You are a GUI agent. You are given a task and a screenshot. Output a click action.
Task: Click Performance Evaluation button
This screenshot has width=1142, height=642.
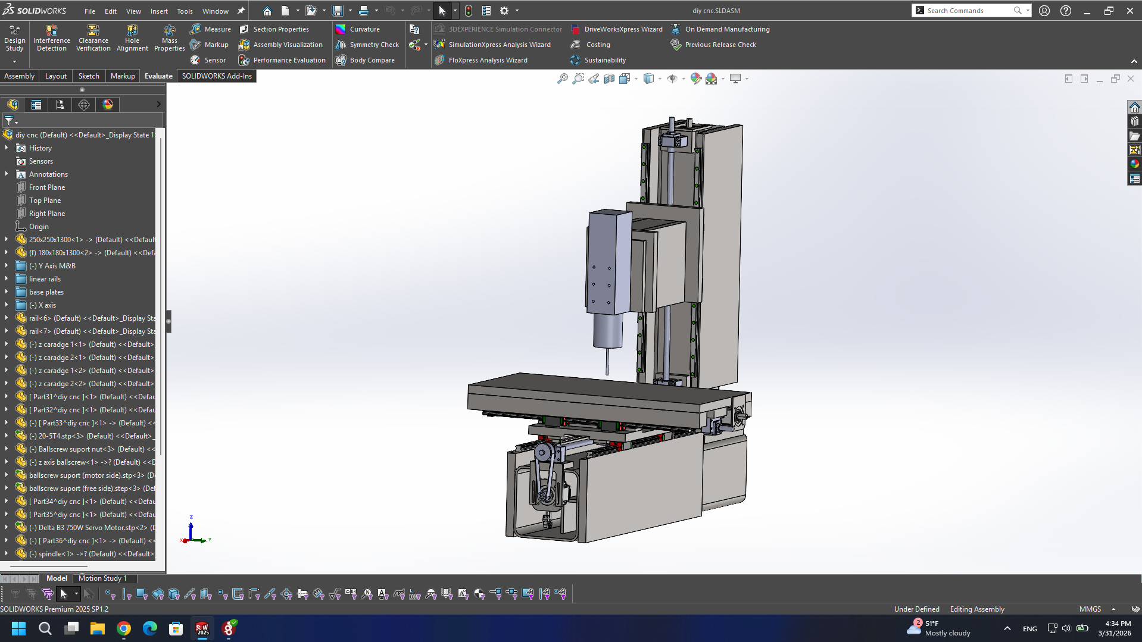pos(282,60)
